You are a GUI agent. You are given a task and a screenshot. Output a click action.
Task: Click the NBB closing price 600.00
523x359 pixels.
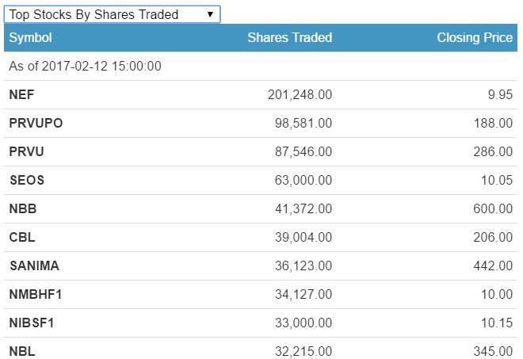(493, 208)
